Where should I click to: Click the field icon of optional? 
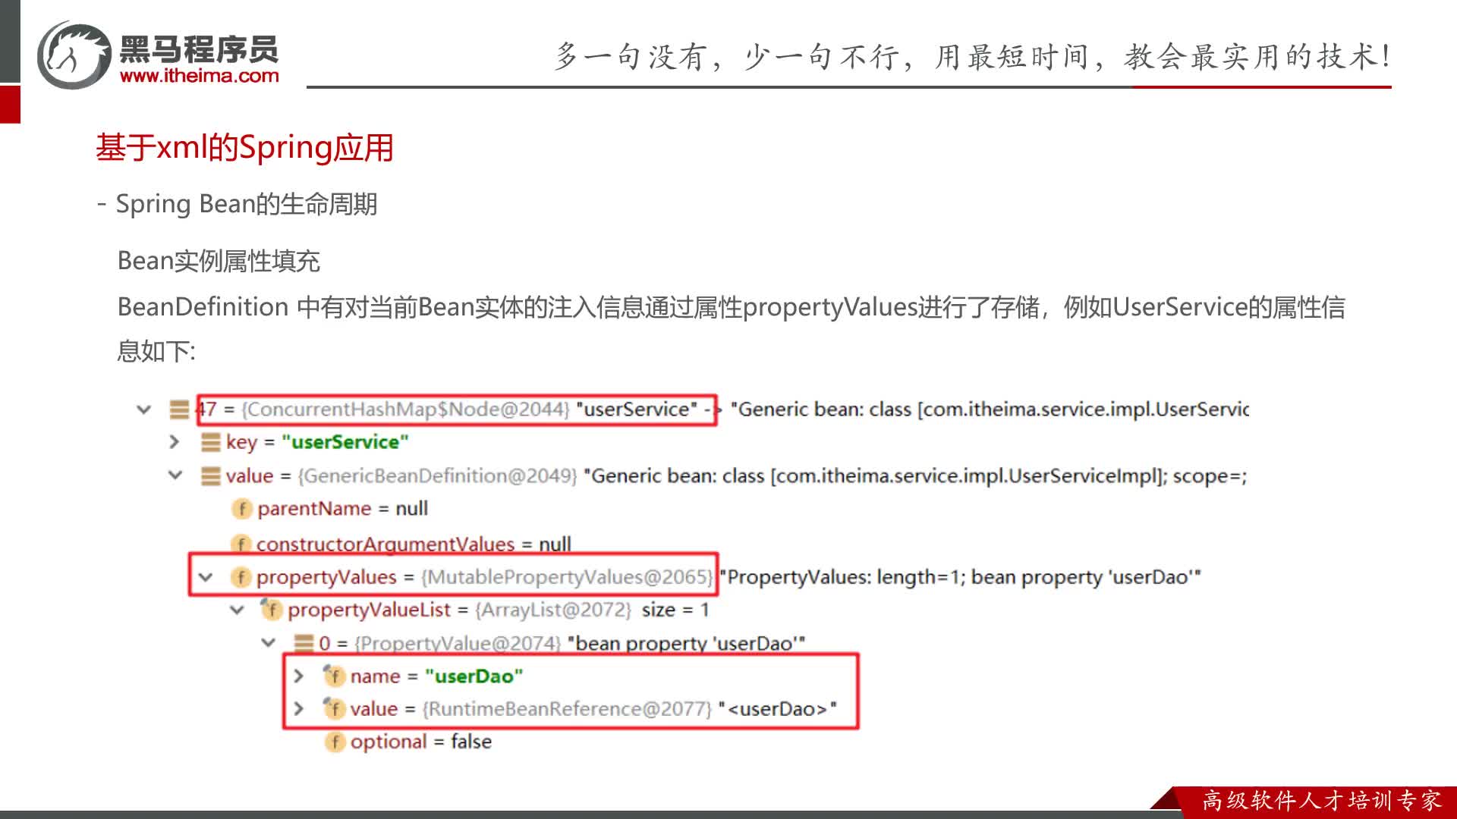tap(335, 742)
